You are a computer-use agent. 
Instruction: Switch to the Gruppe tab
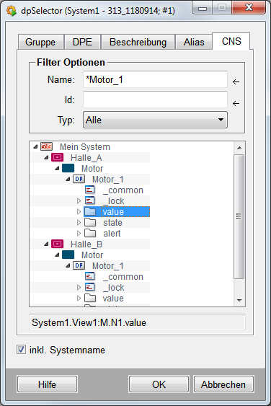point(40,42)
